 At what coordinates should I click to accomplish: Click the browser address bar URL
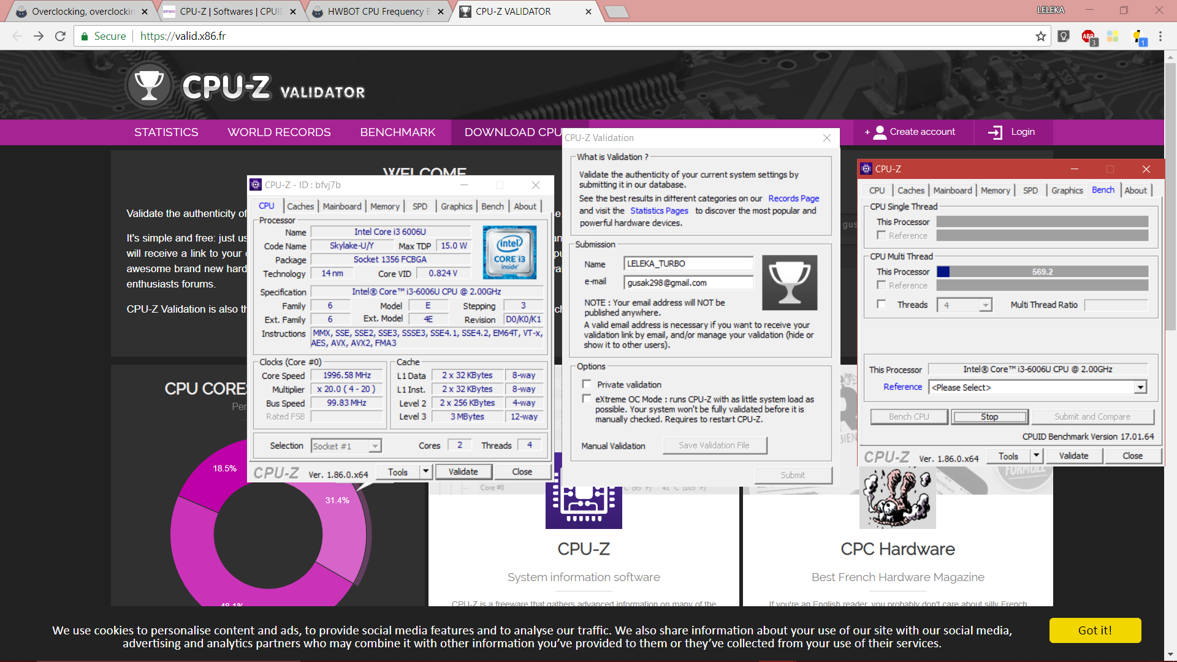click(183, 36)
